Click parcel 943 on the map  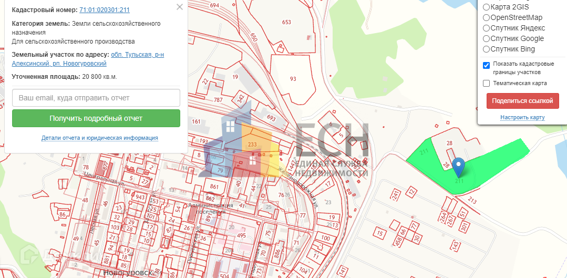click(x=140, y=198)
